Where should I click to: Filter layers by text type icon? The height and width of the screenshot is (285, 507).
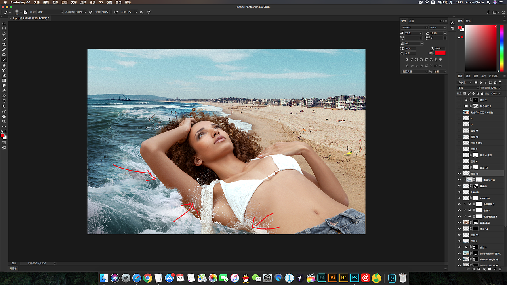486,82
